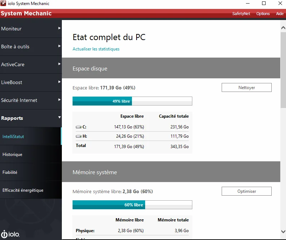Open the Fiabilité report
The image size is (286, 240).
pyautogui.click(x=31, y=172)
